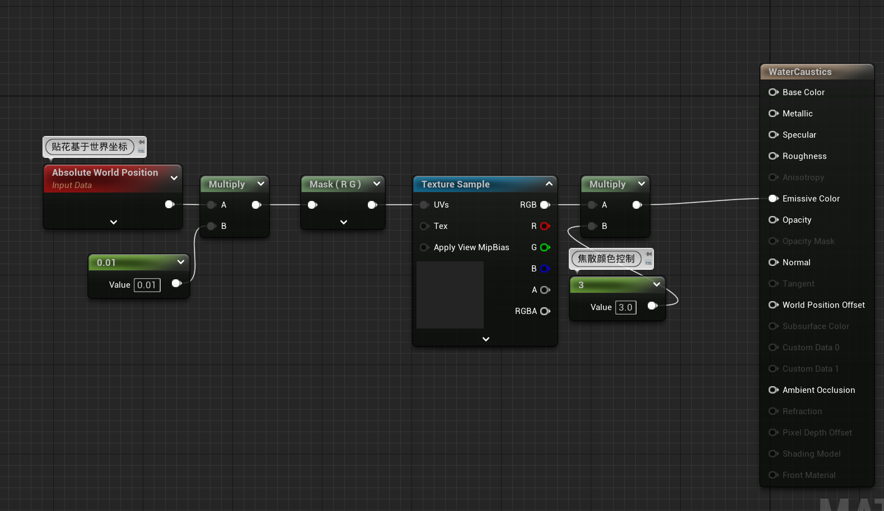Click the disabled Custom Data 0 pin

click(x=774, y=348)
